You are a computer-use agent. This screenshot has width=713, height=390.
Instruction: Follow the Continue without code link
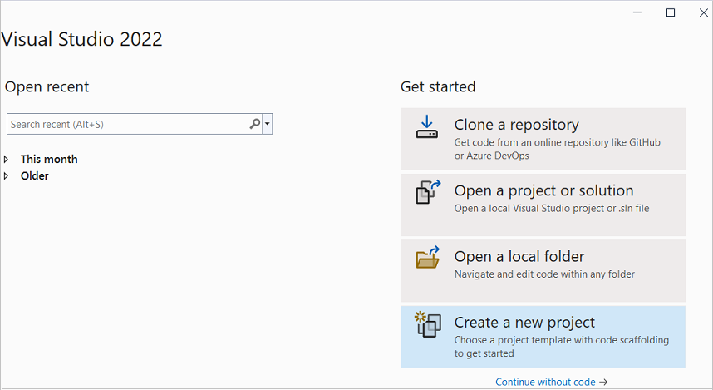545,383
